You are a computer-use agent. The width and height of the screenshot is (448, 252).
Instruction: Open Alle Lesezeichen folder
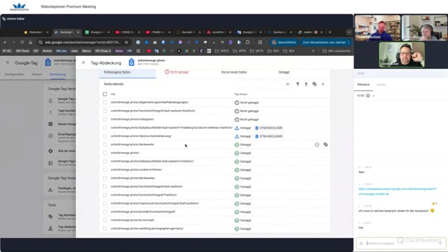coord(336,51)
